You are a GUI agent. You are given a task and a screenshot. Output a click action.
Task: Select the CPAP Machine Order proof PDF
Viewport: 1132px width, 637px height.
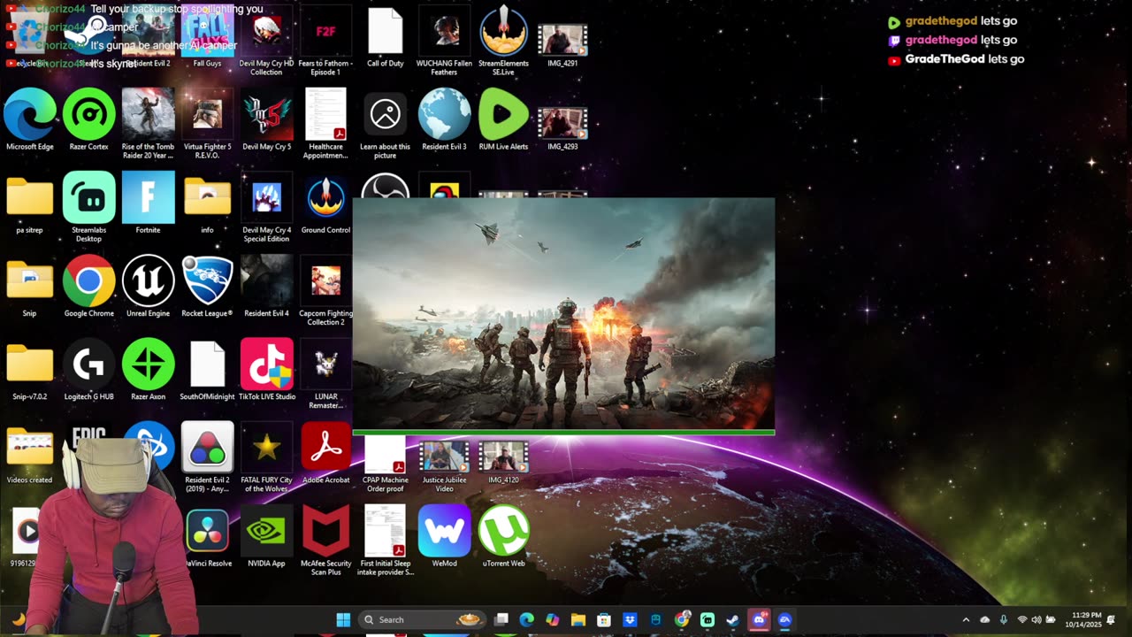coord(385,464)
